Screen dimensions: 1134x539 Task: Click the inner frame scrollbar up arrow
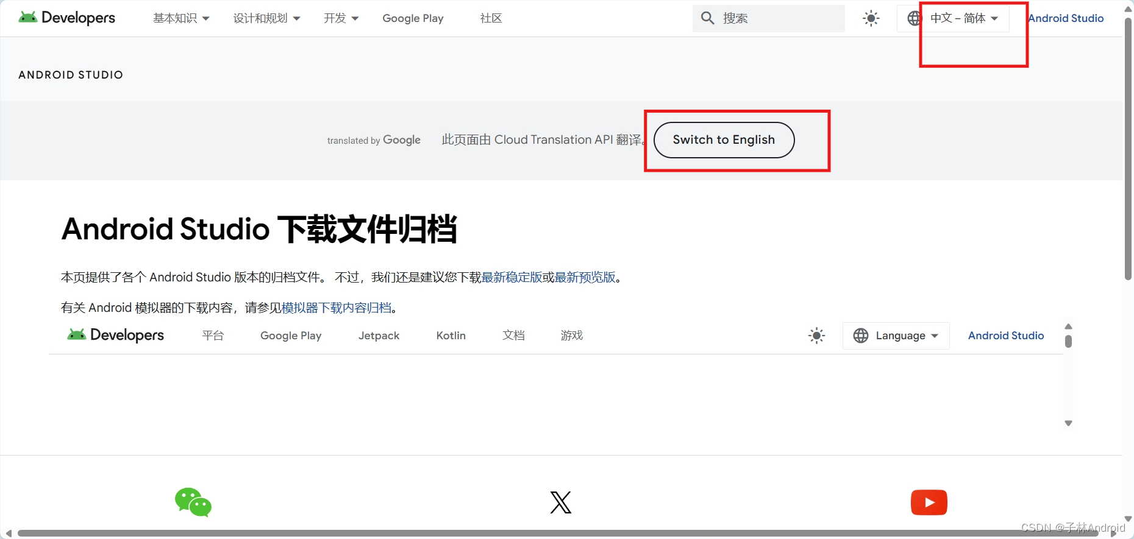click(1068, 326)
